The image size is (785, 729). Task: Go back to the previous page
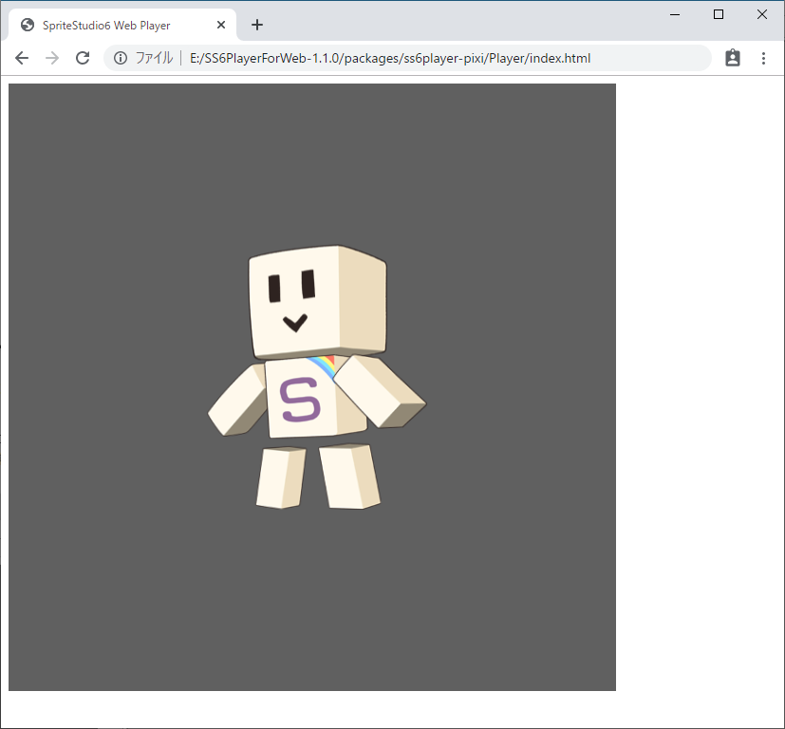click(22, 58)
